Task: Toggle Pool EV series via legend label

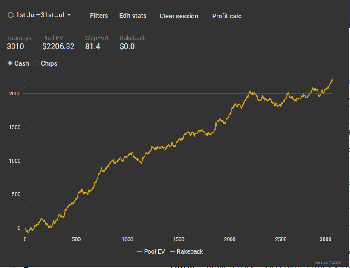Action: click(x=154, y=251)
